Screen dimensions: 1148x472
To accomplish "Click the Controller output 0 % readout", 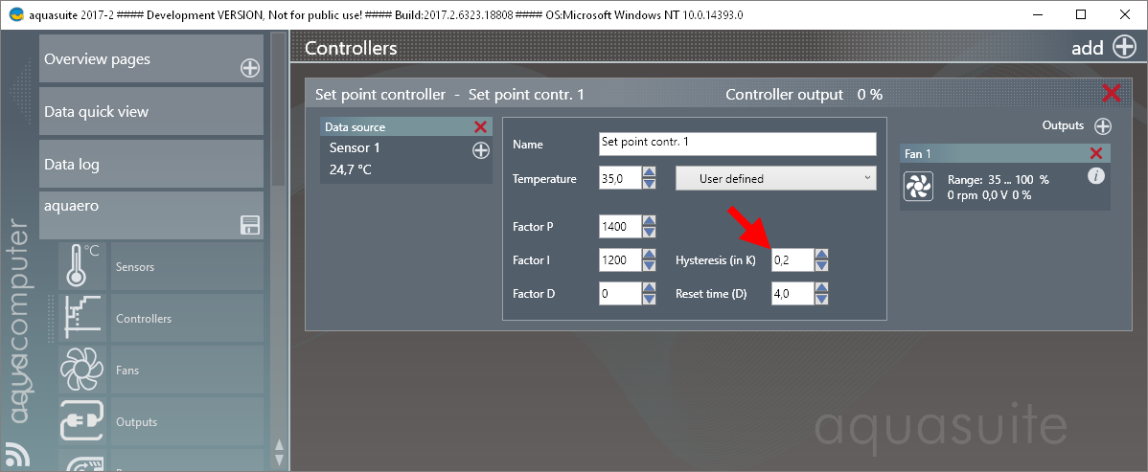I will (x=804, y=95).
